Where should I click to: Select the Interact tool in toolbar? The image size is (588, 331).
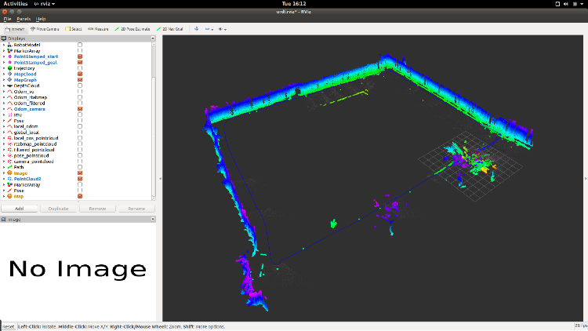14,28
